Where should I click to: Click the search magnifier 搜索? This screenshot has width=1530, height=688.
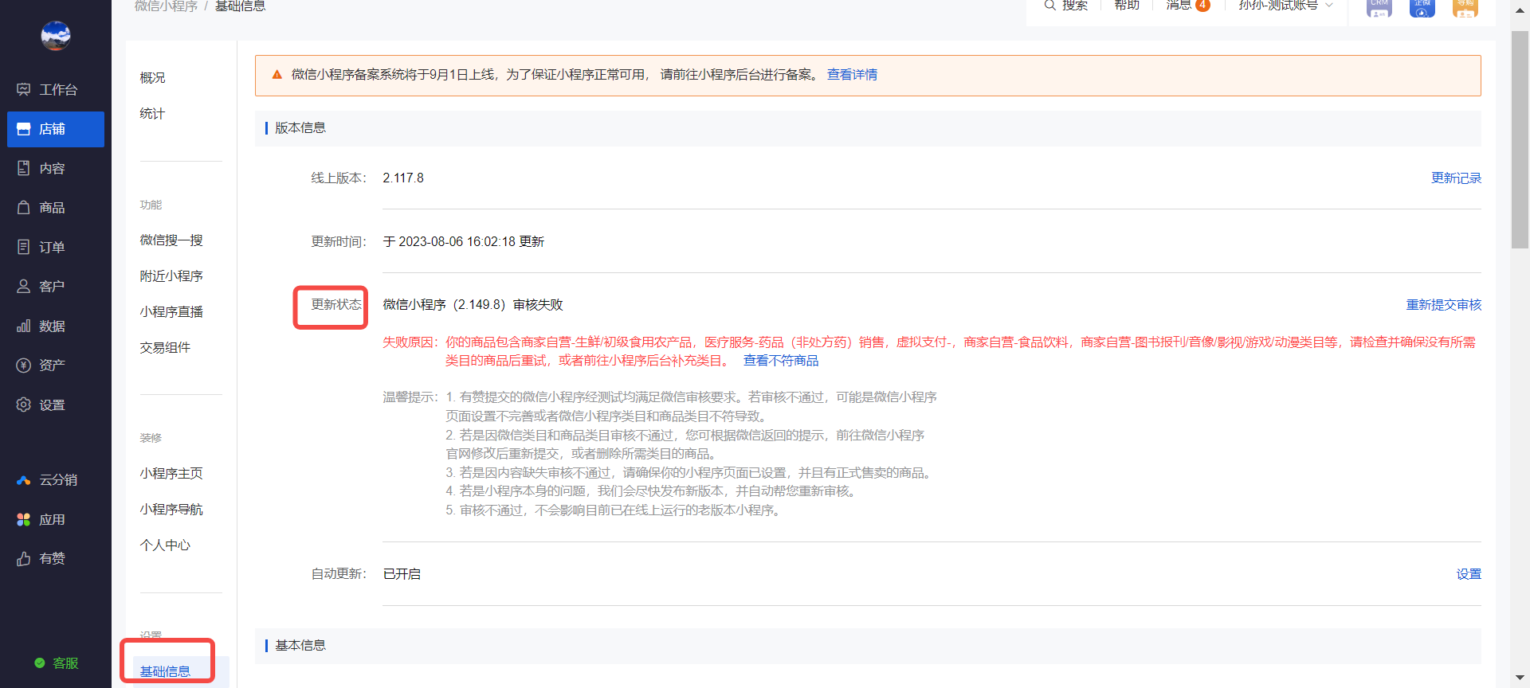click(1065, 6)
